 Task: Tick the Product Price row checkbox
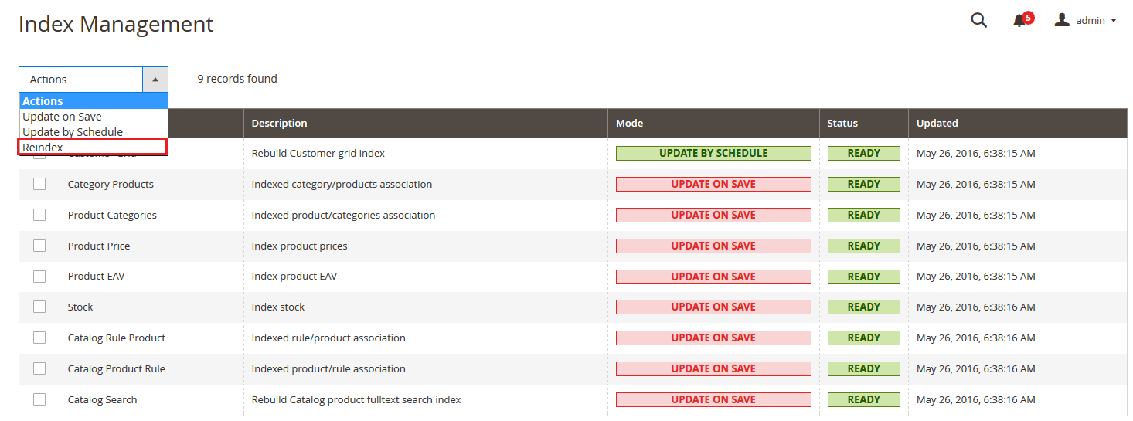point(39,246)
